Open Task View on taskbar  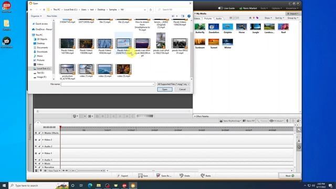pos(81,185)
